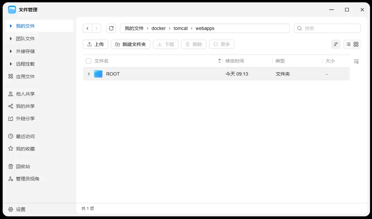The image size is (372, 219).
Task: Go forward with the navigation arrow
Action: point(96,28)
